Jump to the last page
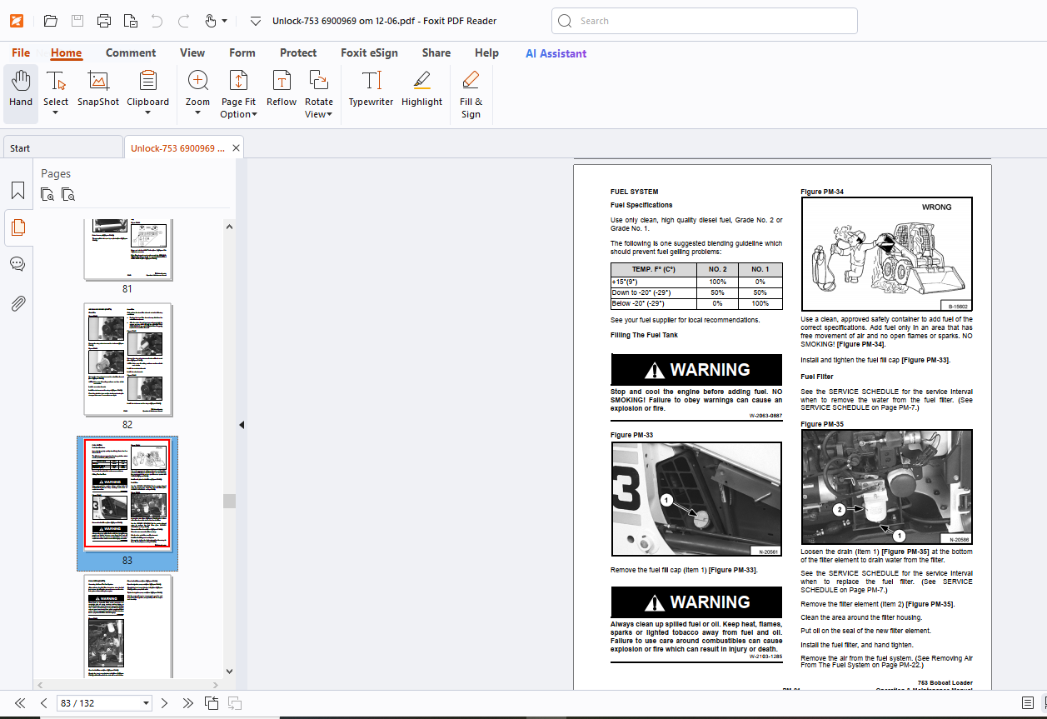1047x719 pixels. pos(188,703)
